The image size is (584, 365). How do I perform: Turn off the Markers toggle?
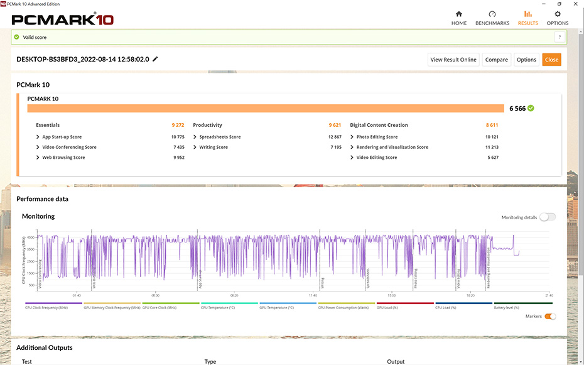[550, 317]
